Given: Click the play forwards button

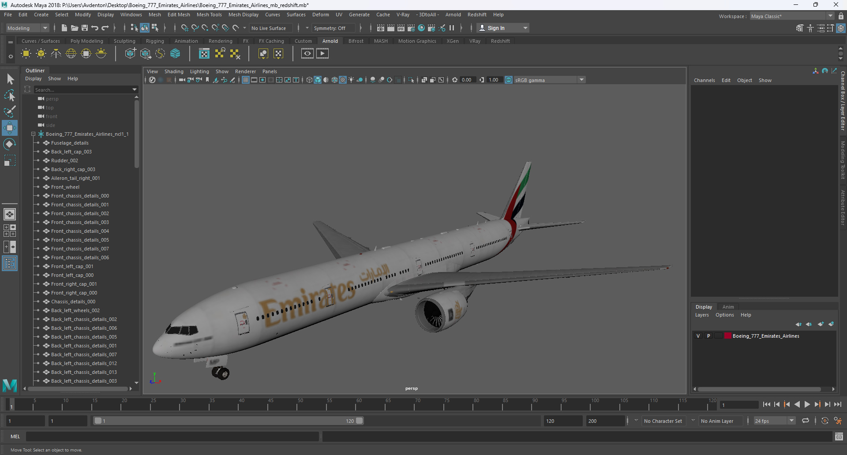Looking at the screenshot, I should tap(807, 404).
